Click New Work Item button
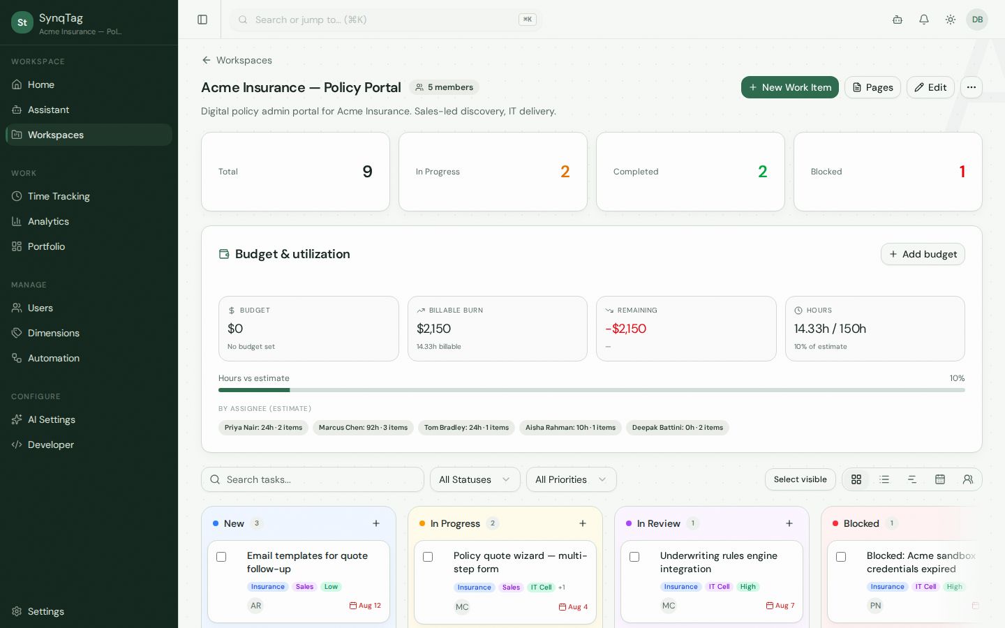Screen dimensions: 1005x628 click(x=790, y=87)
